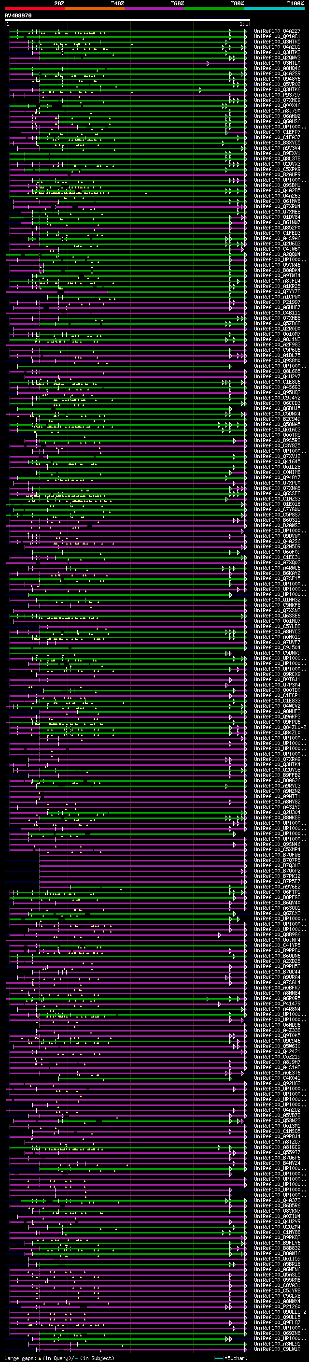
Task: Select hit label UniRef100_Q6ZCX3
Action: coord(277,914)
